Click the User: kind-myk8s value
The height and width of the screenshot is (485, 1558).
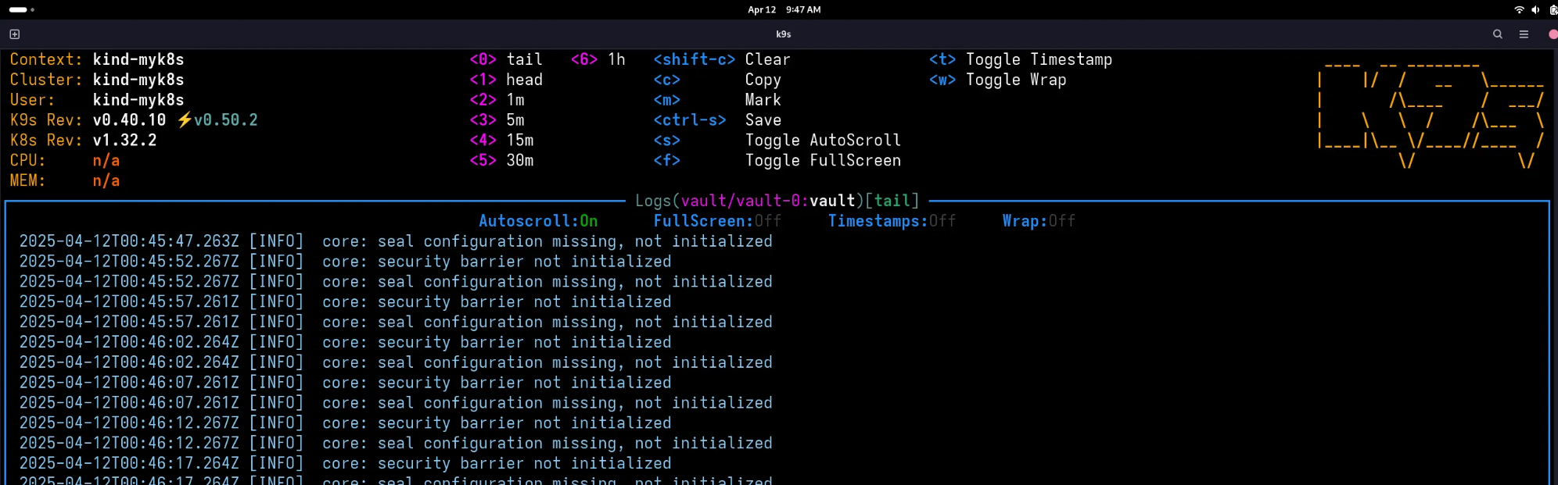point(138,100)
